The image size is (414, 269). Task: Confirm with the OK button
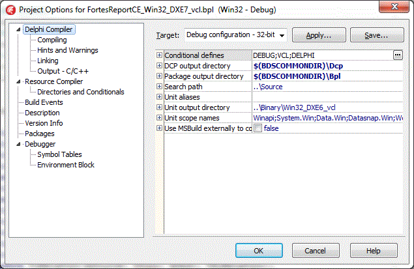click(259, 251)
